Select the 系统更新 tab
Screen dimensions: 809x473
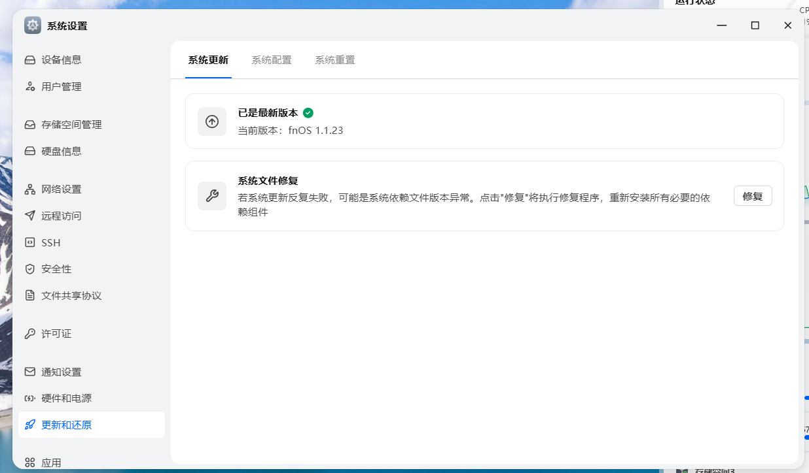(208, 60)
